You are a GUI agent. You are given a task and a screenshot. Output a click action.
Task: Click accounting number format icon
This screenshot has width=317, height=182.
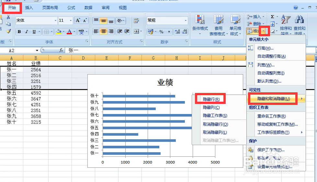point(151,31)
